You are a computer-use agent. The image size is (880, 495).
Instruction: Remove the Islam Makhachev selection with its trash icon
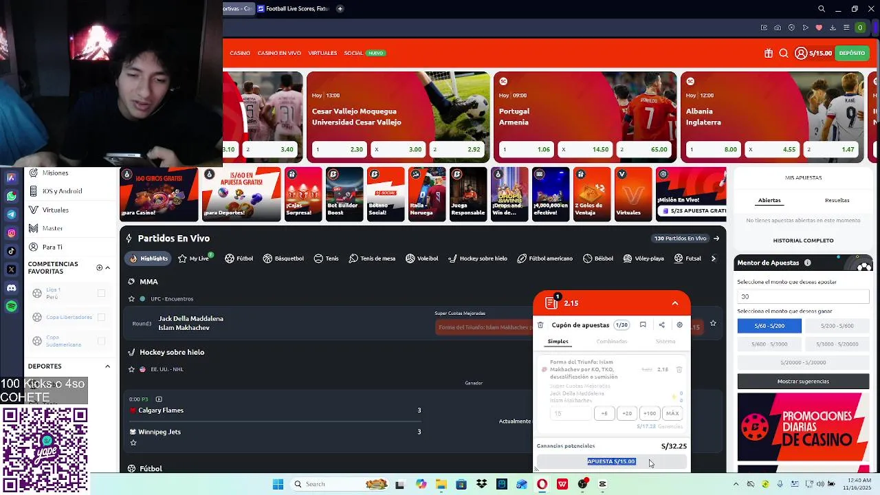(679, 369)
